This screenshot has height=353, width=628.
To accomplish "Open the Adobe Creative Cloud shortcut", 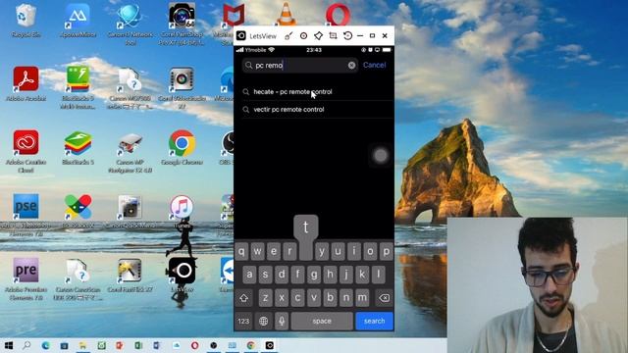I will pos(26,151).
